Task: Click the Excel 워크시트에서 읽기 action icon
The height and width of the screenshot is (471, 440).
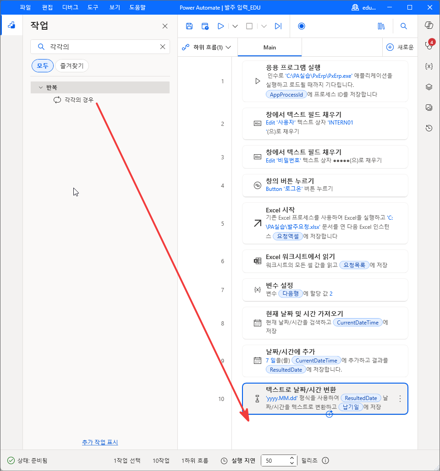Action: tap(258, 261)
